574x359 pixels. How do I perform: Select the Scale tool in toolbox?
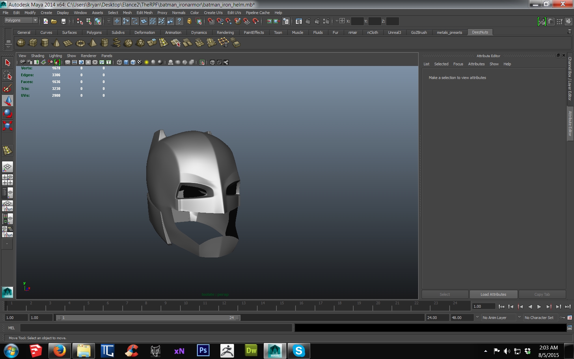click(8, 126)
